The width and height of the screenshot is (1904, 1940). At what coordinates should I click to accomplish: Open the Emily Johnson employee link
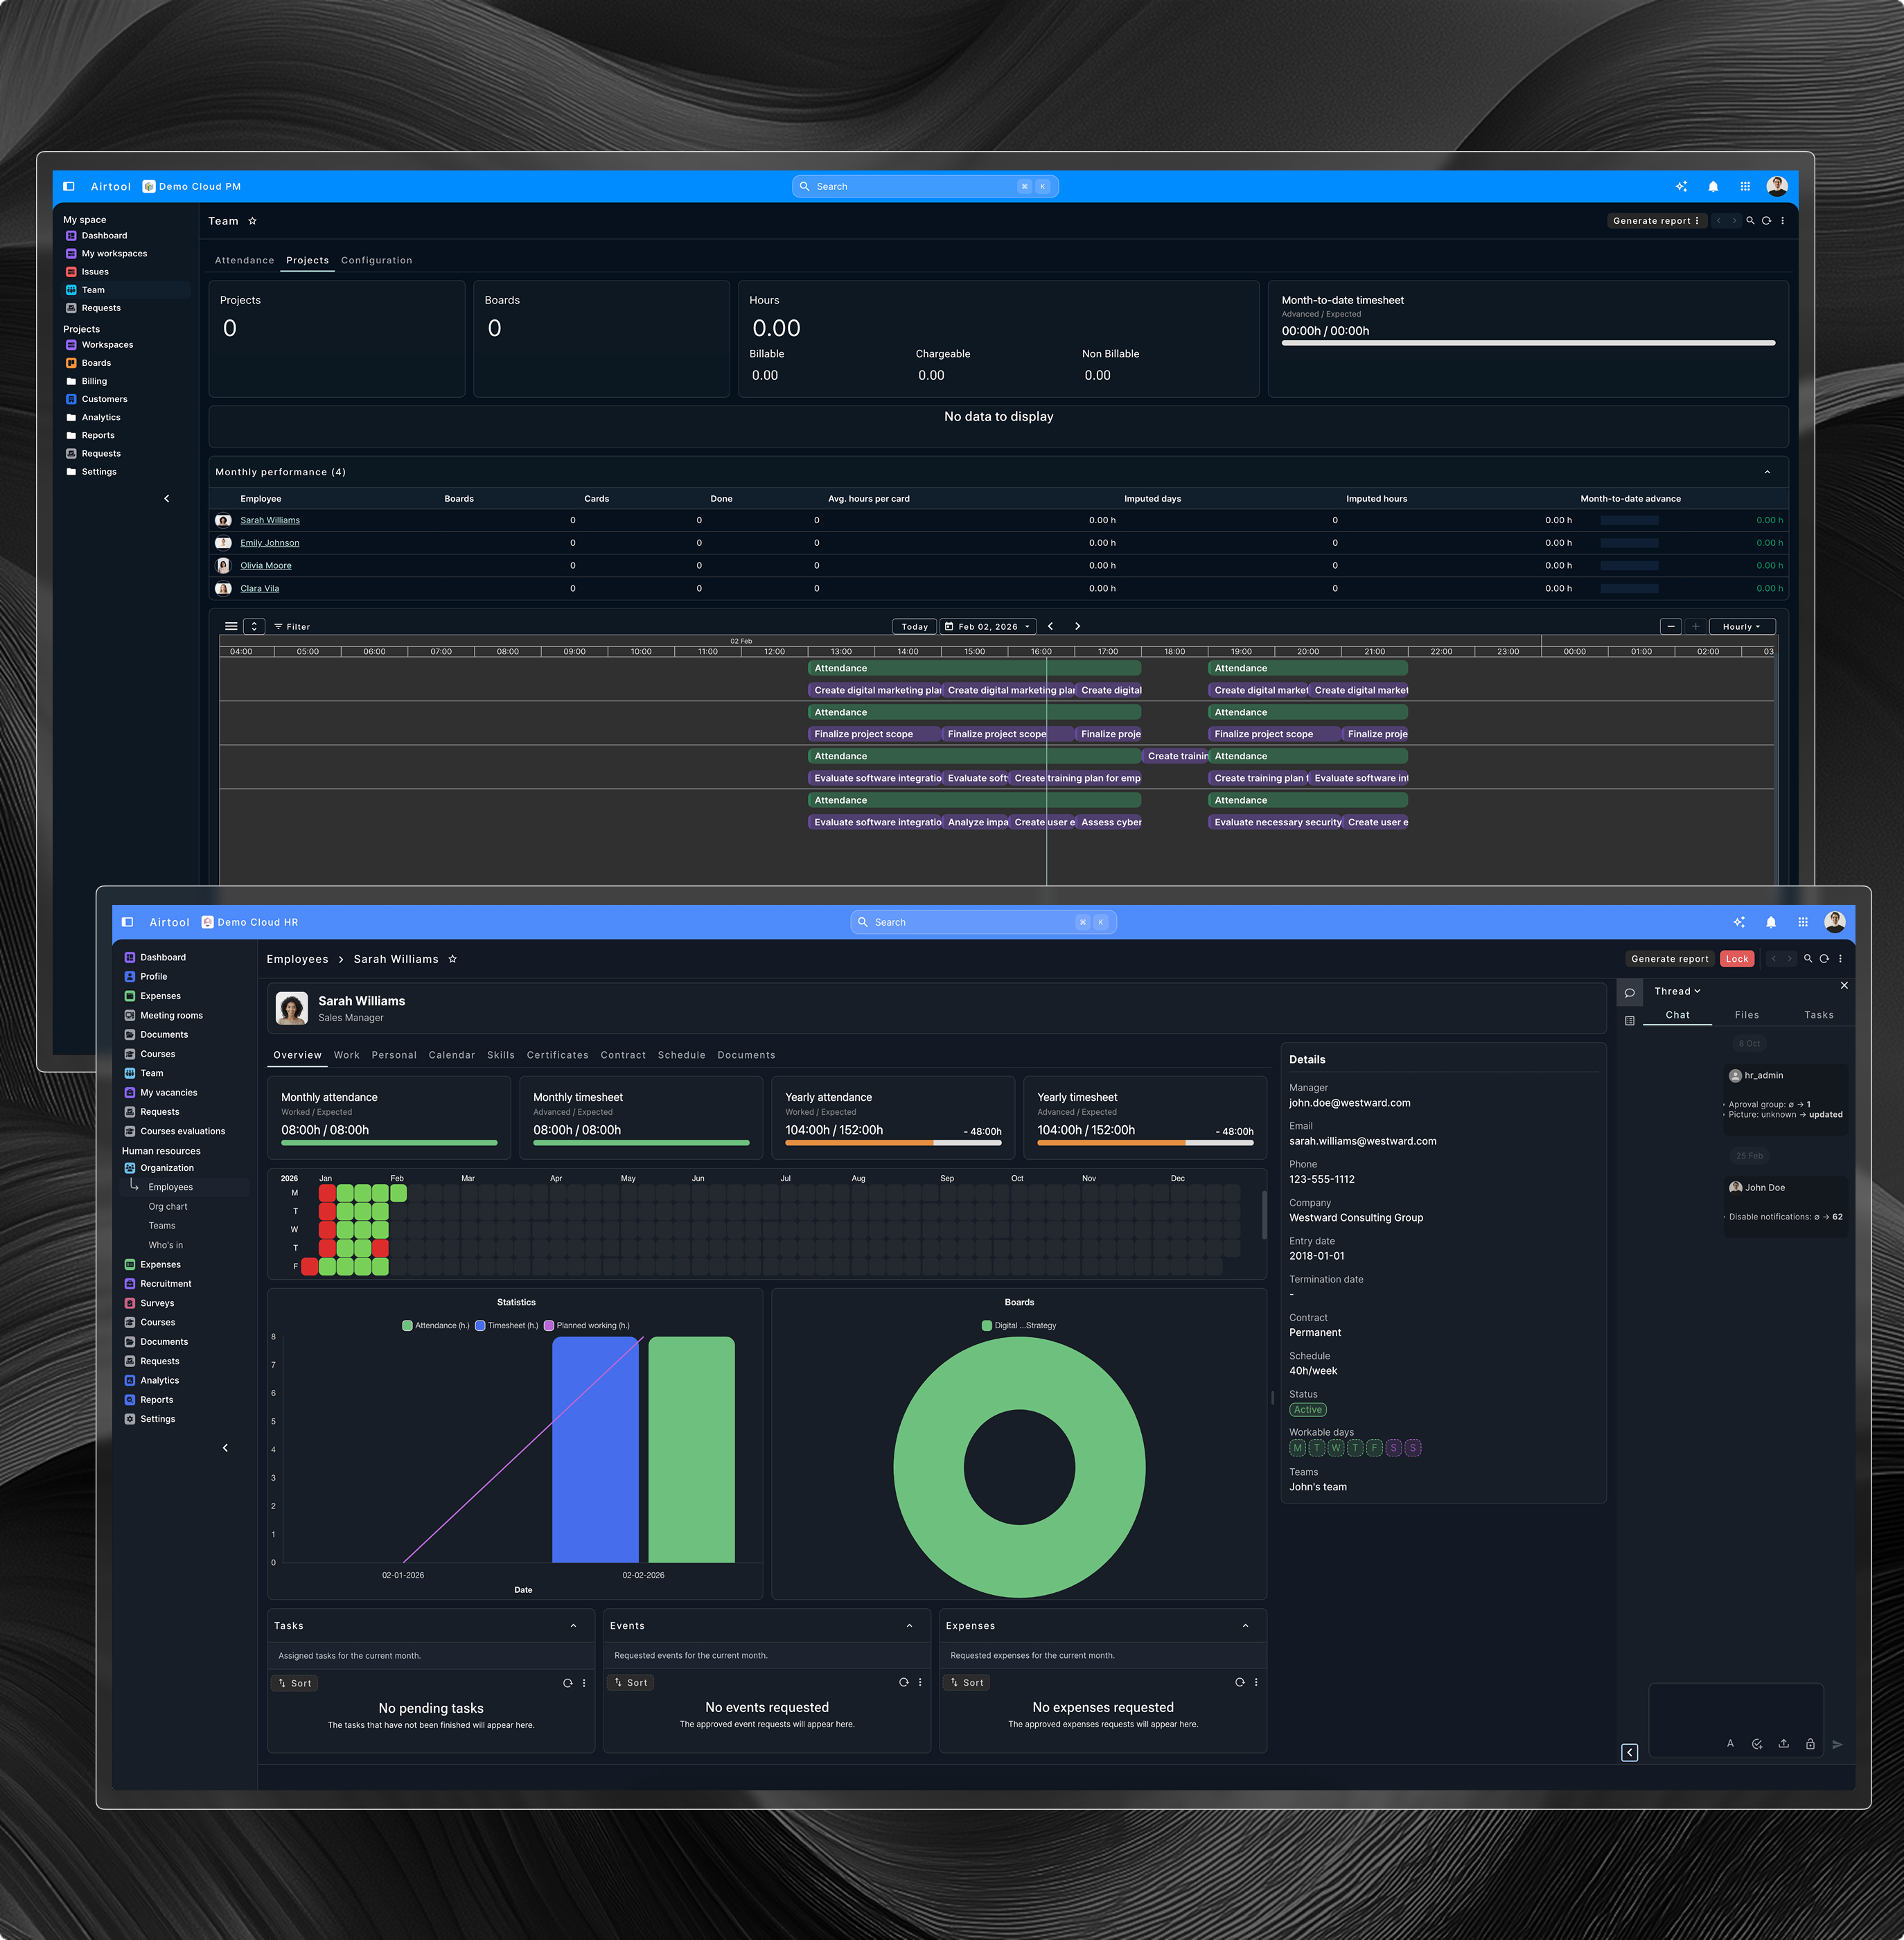(x=269, y=543)
